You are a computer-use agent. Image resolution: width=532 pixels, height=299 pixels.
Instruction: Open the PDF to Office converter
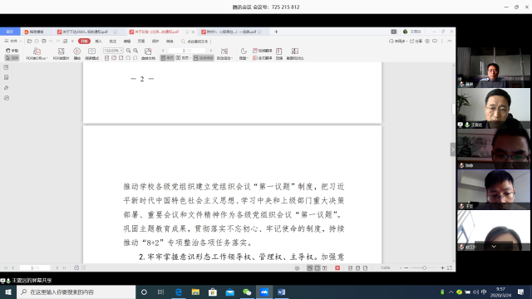(37, 54)
